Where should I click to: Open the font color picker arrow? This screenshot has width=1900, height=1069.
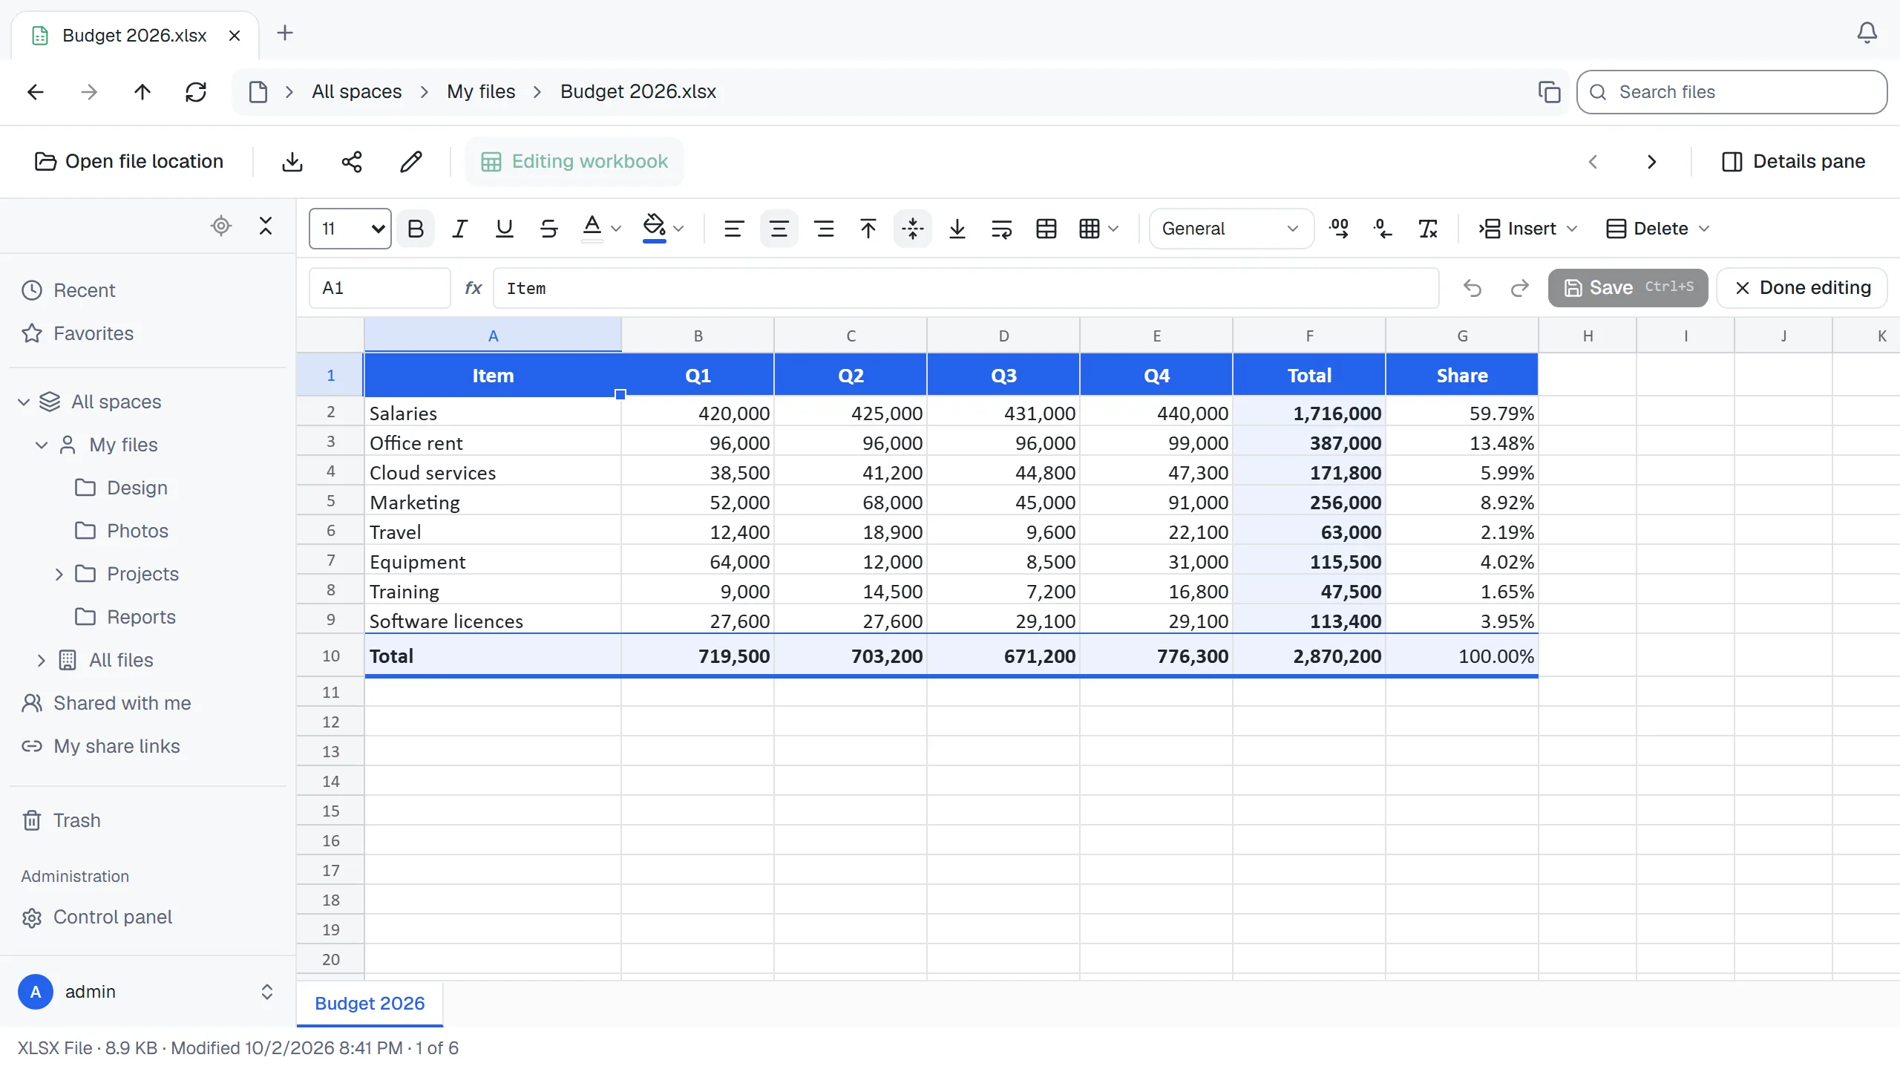pyautogui.click(x=616, y=229)
